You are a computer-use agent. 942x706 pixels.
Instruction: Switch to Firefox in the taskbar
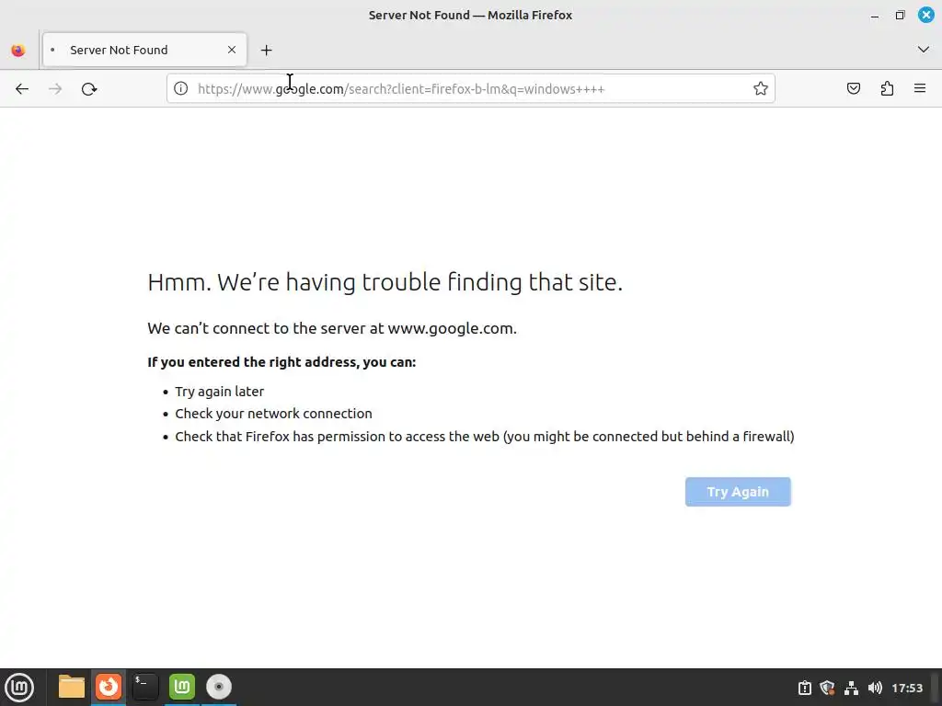[x=109, y=687]
